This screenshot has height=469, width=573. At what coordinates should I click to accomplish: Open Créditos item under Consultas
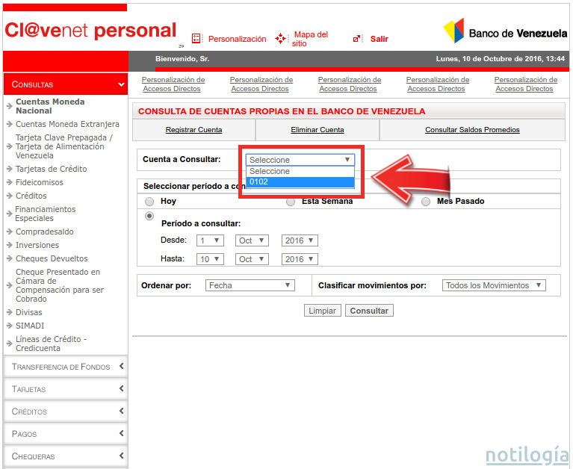click(x=31, y=196)
